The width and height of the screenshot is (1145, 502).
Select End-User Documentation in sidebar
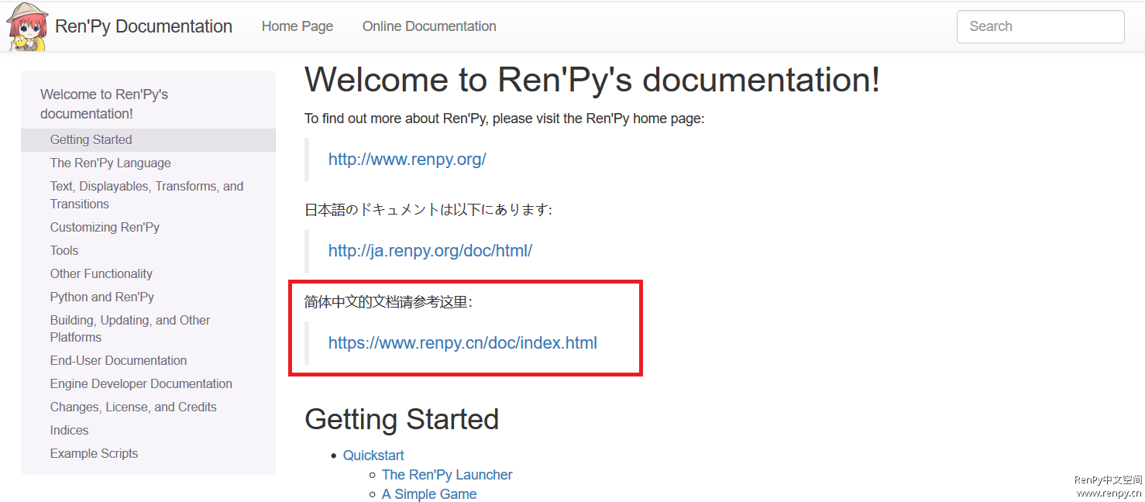point(119,361)
